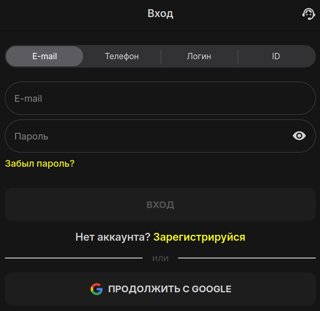320x311 pixels.
Task: Click the Вход page title
Action: (x=160, y=13)
